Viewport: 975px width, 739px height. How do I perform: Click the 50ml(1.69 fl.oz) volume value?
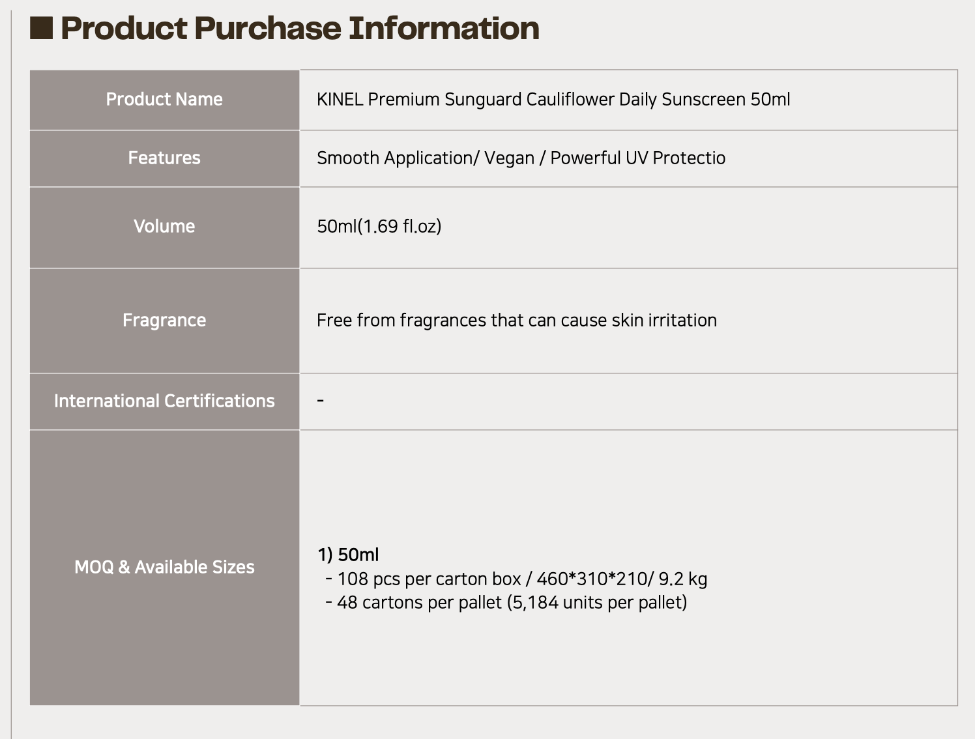379,226
